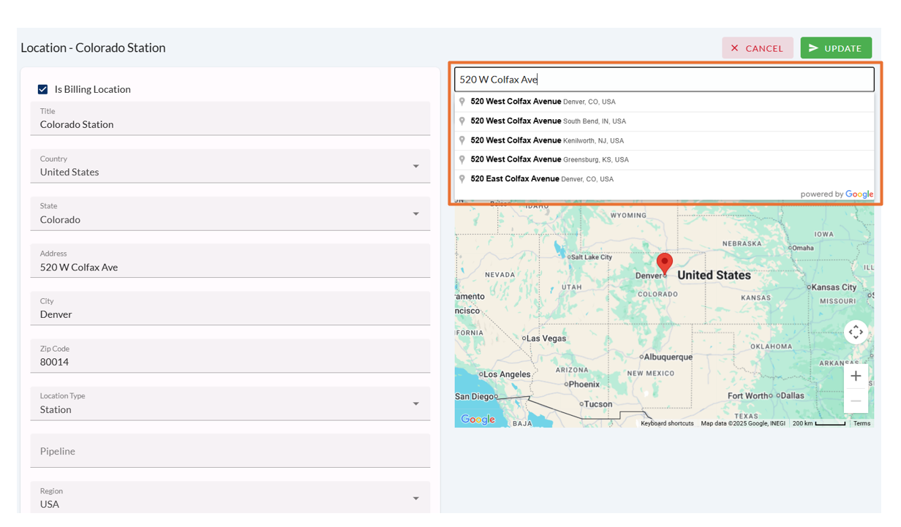
Task: Click the Cancel button
Action: (x=758, y=48)
